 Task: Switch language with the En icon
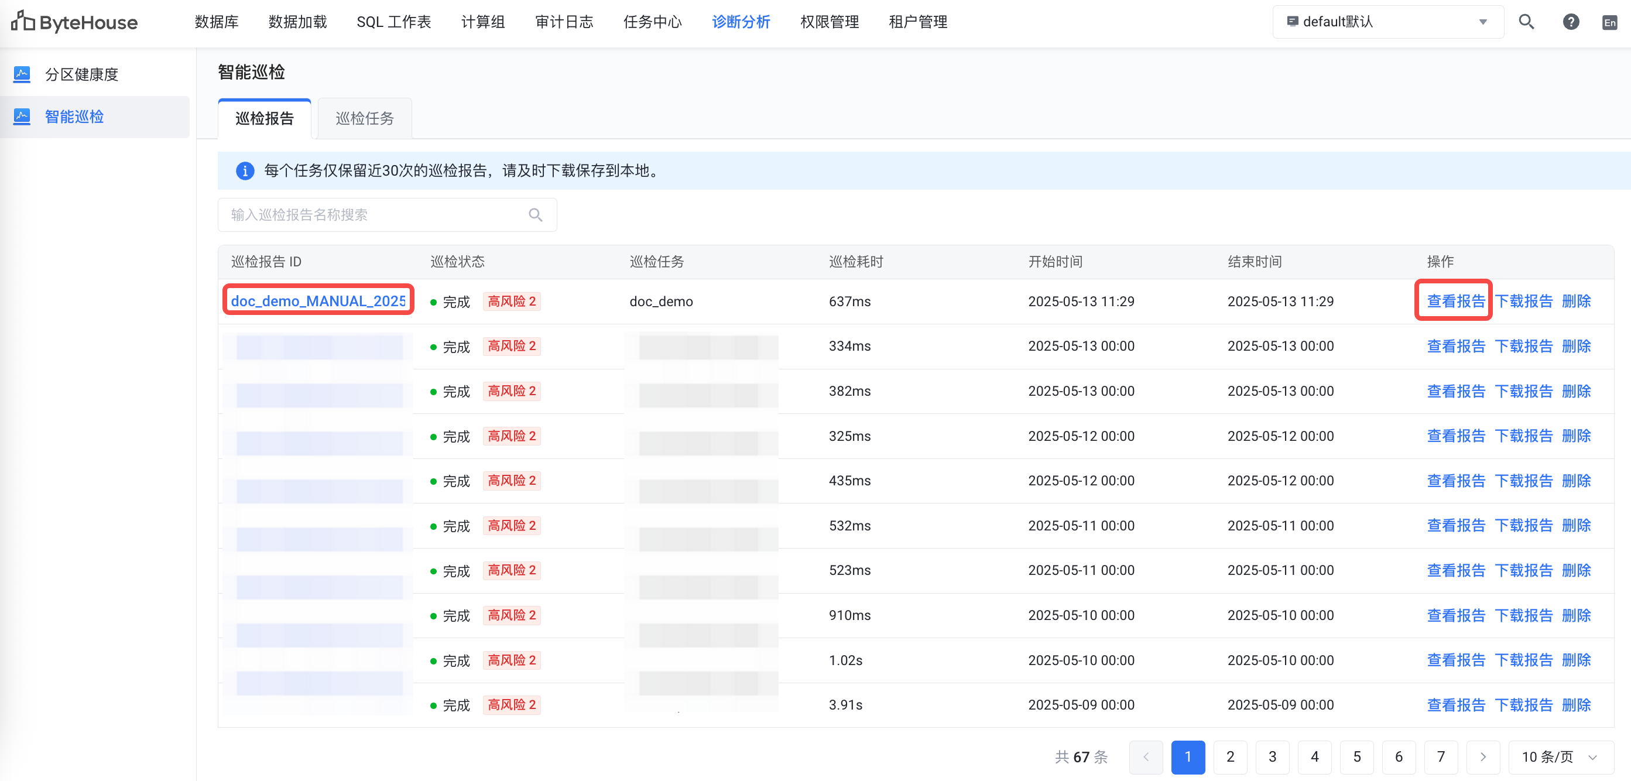click(x=1609, y=23)
